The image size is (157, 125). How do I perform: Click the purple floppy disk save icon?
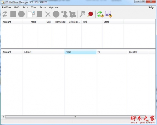[108, 14]
